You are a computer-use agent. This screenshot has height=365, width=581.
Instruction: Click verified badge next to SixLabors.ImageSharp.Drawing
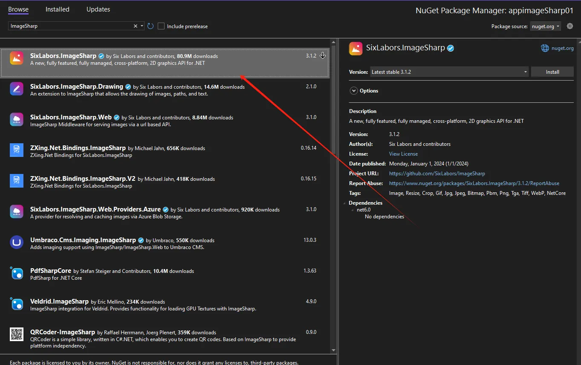pyautogui.click(x=128, y=87)
